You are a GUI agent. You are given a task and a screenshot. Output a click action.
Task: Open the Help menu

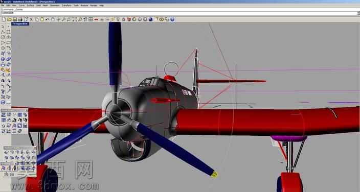click(101, 5)
